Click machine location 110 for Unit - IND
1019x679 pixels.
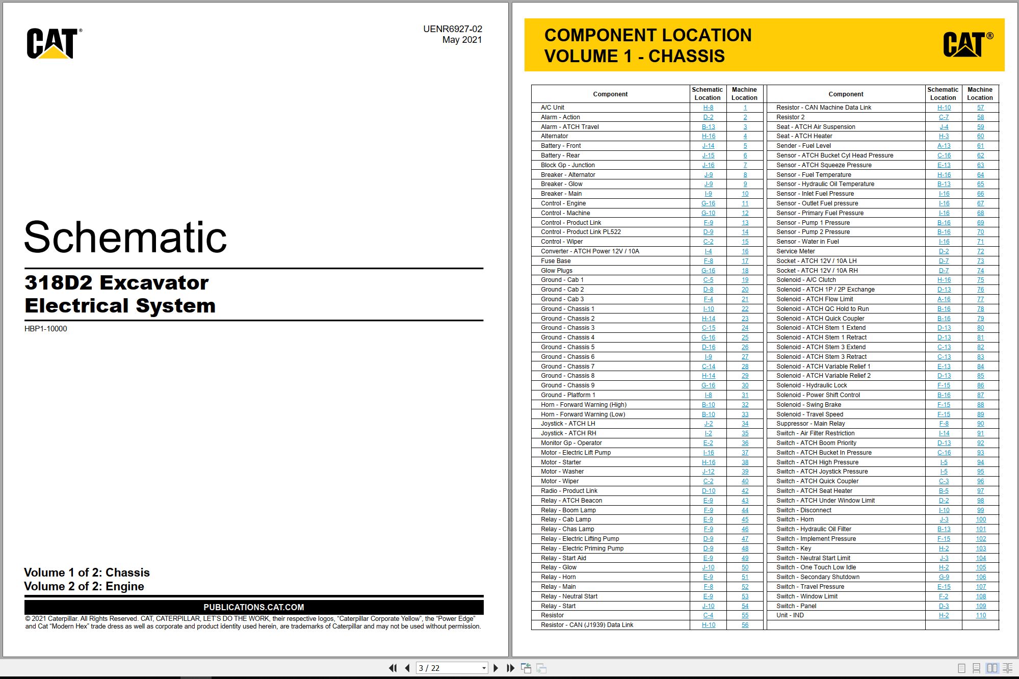click(980, 615)
